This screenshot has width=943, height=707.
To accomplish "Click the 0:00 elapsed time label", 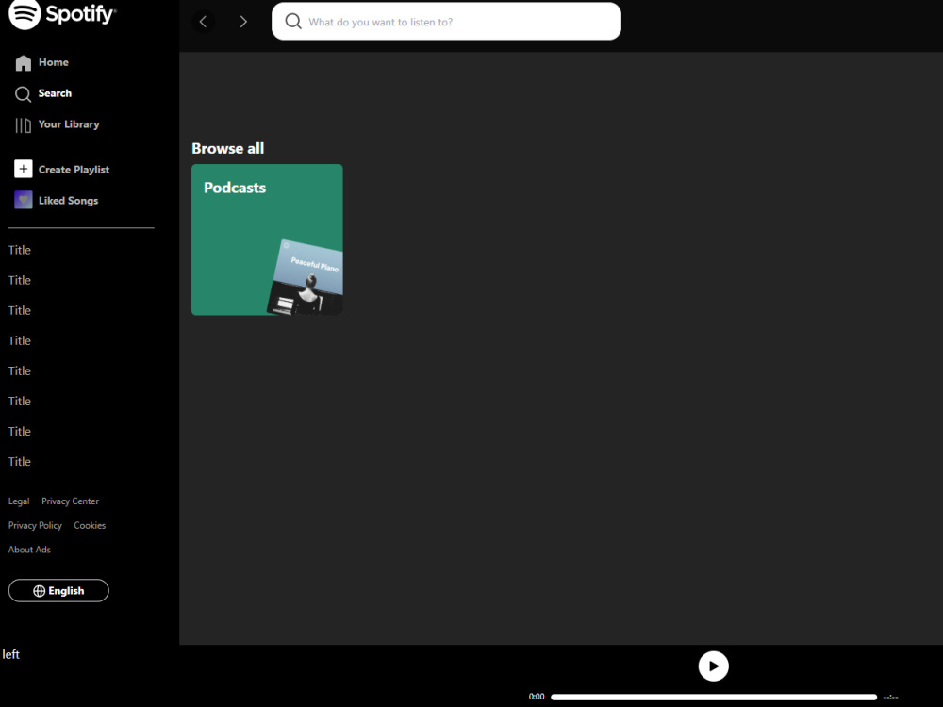I will point(537,697).
